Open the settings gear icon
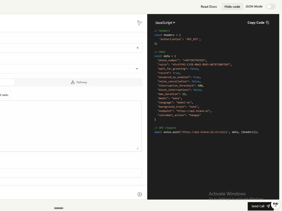282x211 pixels. pyautogui.click(x=140, y=194)
